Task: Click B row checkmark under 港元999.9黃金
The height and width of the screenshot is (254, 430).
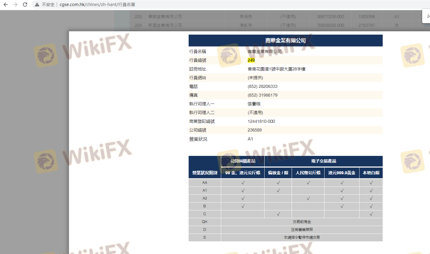Action: [342, 206]
